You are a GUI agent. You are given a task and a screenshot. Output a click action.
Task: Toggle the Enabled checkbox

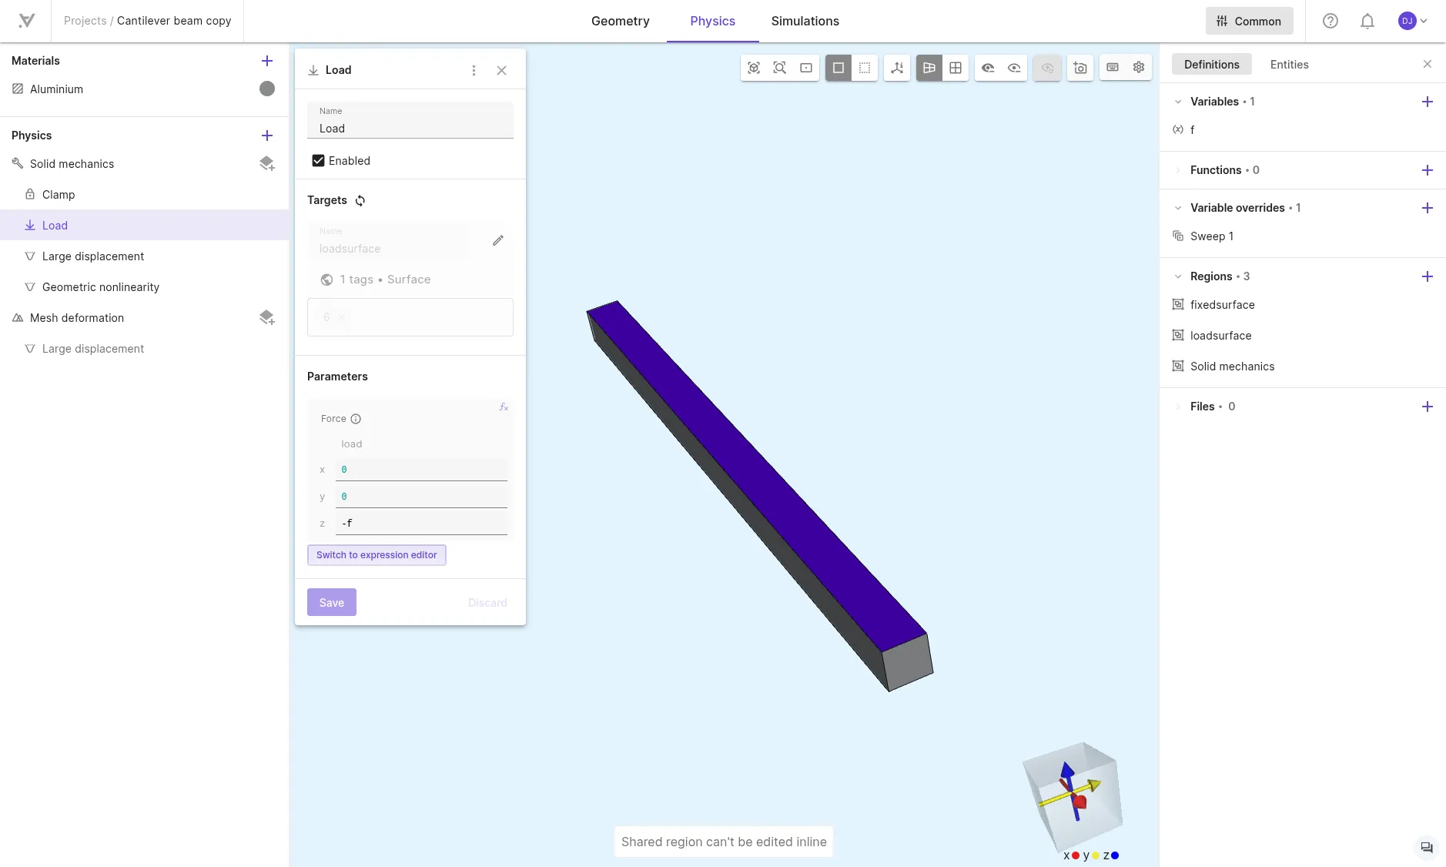point(318,161)
